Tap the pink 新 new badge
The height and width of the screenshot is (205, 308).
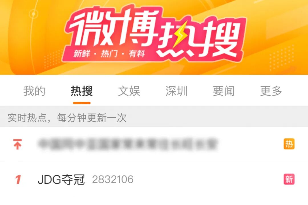click(x=289, y=179)
